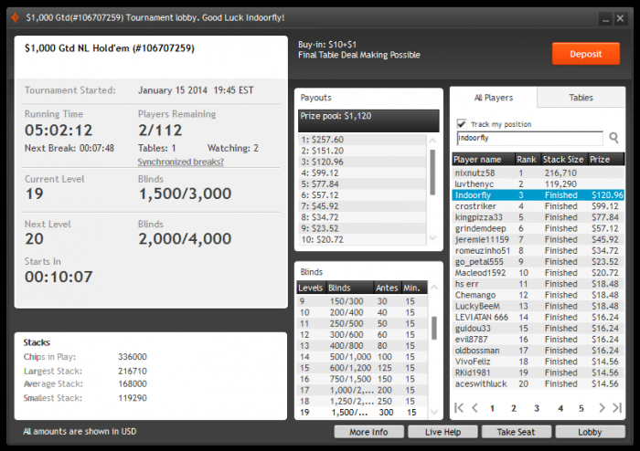Screen dimensions: 640x451
Task: Select player row go_petal555
Action: pos(538,261)
